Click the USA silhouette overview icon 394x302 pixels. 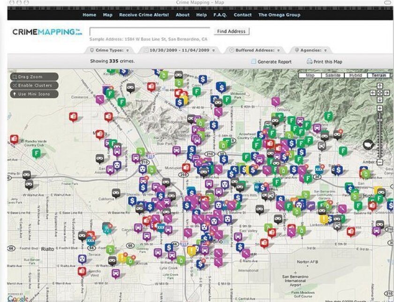tap(369, 145)
